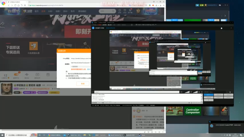This screenshot has width=244, height=137.
Task: Toggle visibility of the third XSplit source
Action: [202, 98]
